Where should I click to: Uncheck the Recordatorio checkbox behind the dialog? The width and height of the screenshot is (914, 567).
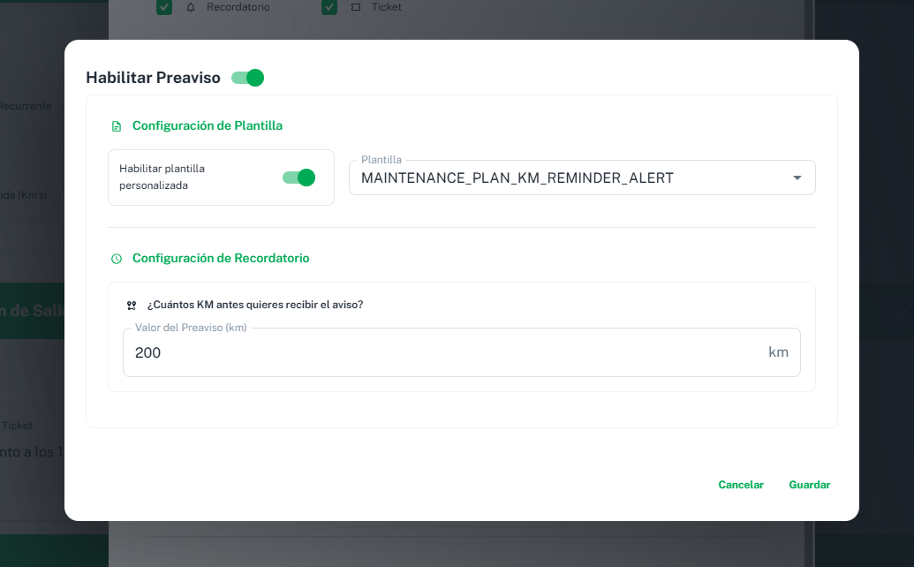pos(164,7)
